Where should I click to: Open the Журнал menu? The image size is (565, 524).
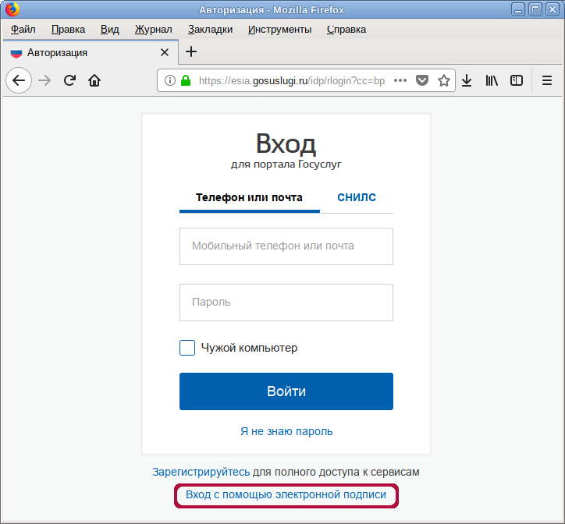pos(153,29)
